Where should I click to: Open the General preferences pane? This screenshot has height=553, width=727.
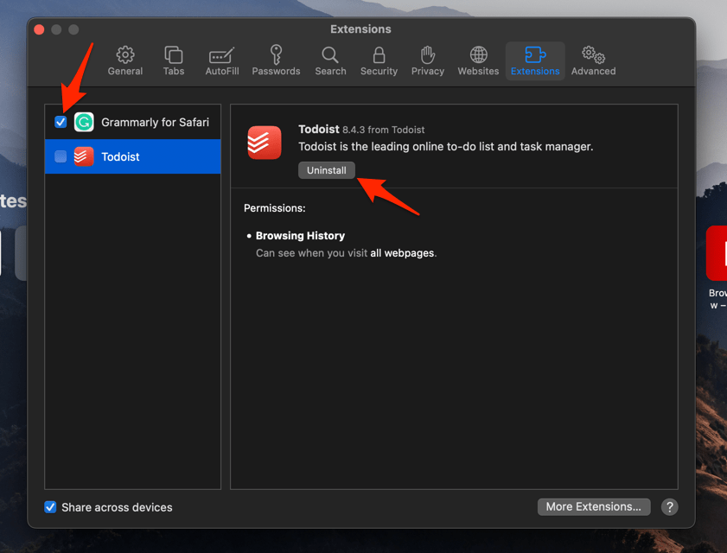coord(125,61)
